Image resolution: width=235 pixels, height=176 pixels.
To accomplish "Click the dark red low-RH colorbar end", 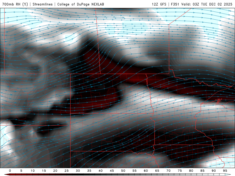I will (7, 175).
